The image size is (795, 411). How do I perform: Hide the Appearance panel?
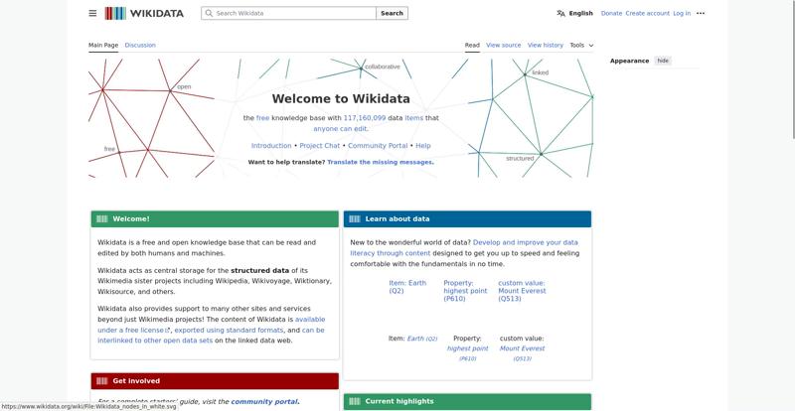tap(663, 61)
